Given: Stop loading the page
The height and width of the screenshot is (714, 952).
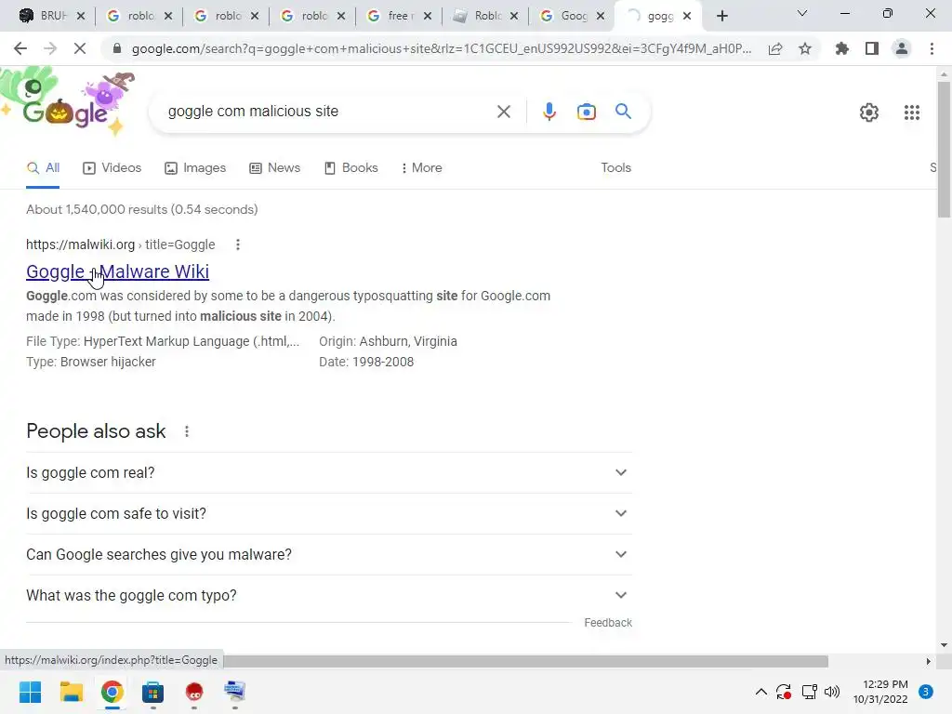Looking at the screenshot, I should (x=80, y=48).
